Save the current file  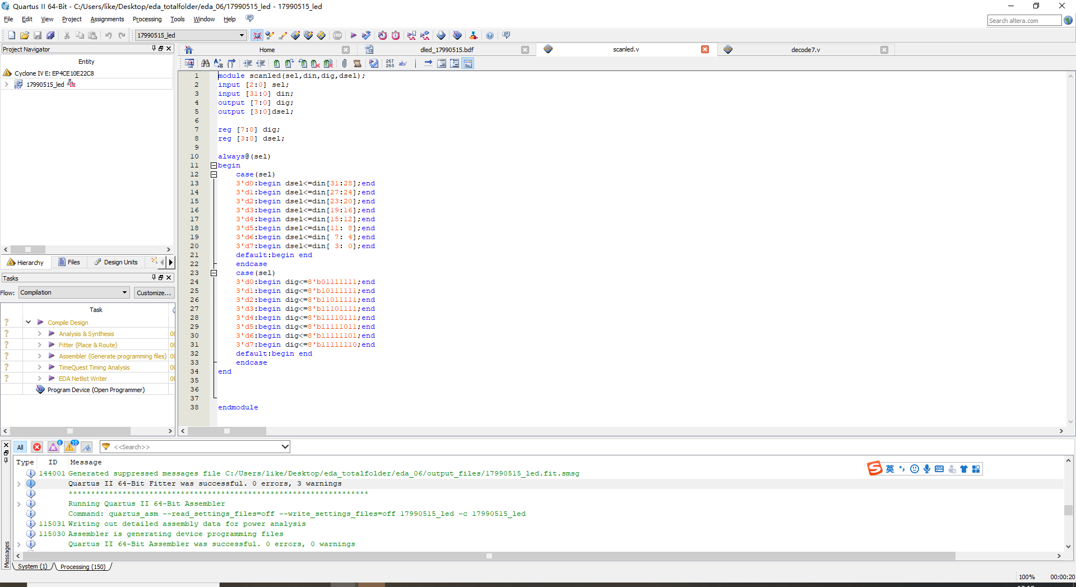pyautogui.click(x=38, y=35)
